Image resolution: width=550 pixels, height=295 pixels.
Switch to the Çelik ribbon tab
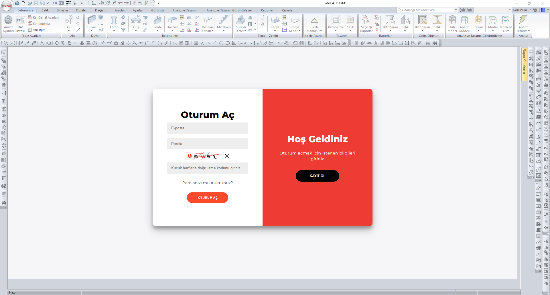tap(45, 10)
